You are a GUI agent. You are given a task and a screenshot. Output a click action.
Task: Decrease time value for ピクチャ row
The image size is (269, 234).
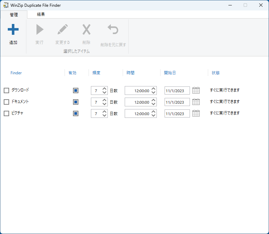153,115
